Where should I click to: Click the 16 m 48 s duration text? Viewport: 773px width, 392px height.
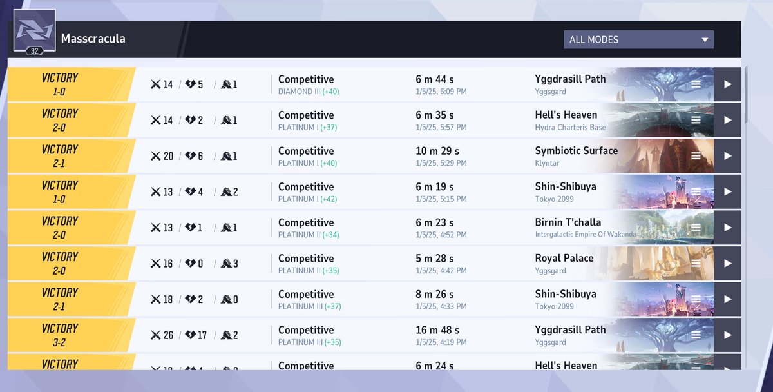pos(437,329)
